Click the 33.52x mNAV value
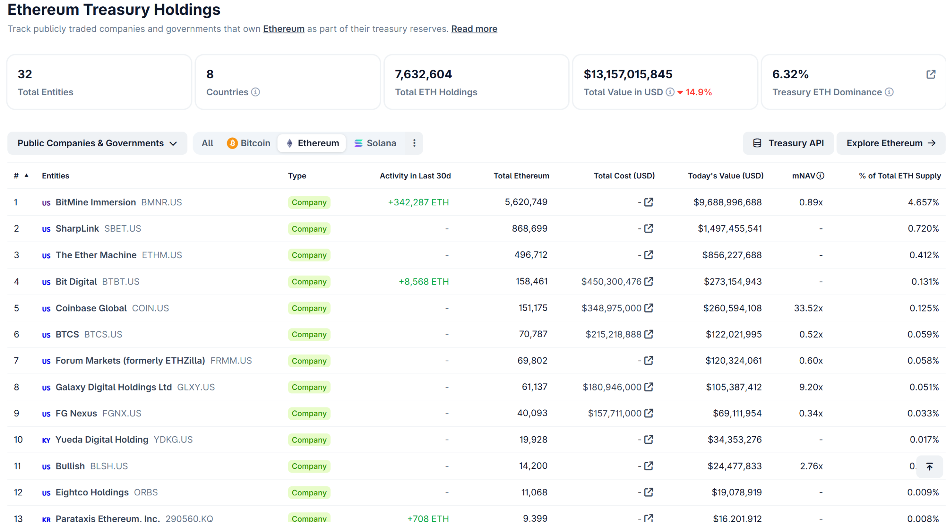This screenshot has height=522, width=946. point(808,308)
